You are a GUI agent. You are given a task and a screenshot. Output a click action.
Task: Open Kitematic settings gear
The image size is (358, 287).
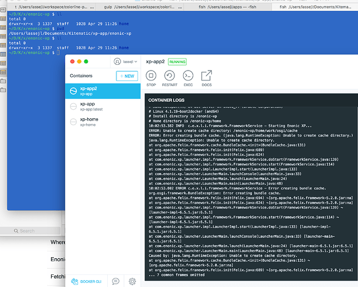click(132, 281)
